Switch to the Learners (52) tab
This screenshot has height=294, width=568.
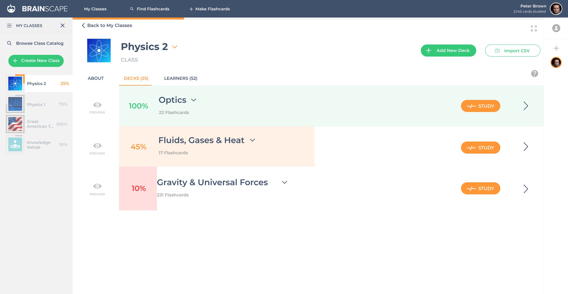pos(180,78)
